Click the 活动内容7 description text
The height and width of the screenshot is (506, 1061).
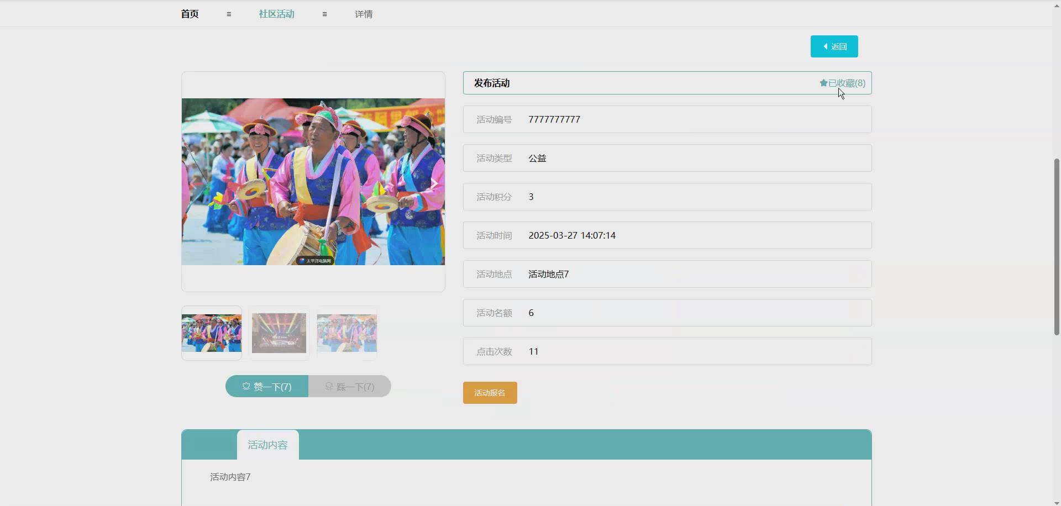click(x=230, y=477)
